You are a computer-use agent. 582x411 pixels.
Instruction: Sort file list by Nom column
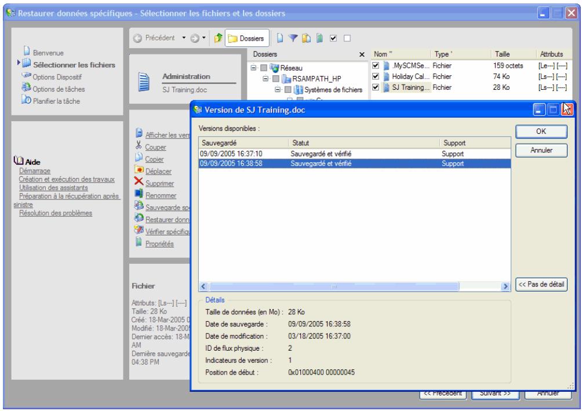coord(401,54)
